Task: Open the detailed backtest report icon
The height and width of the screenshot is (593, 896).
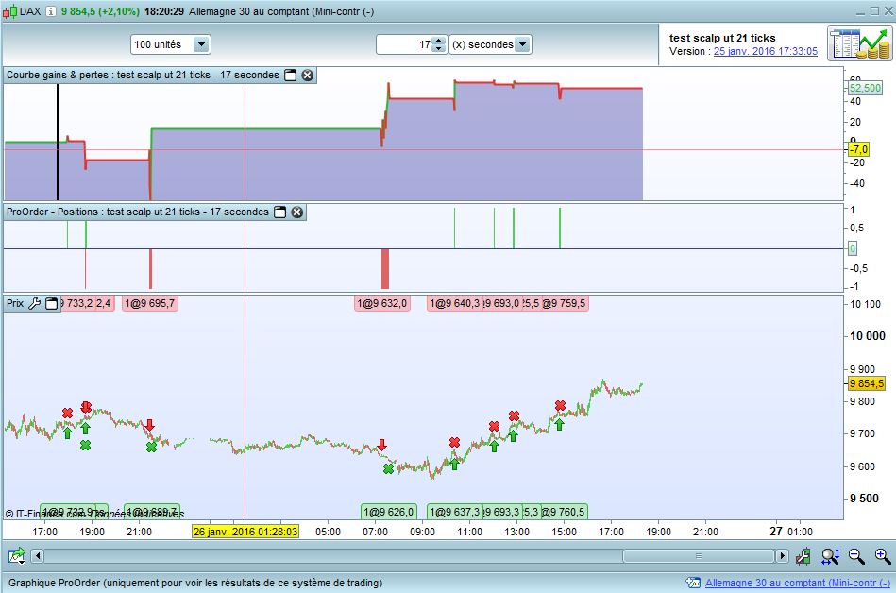Action: pyautogui.click(x=855, y=44)
